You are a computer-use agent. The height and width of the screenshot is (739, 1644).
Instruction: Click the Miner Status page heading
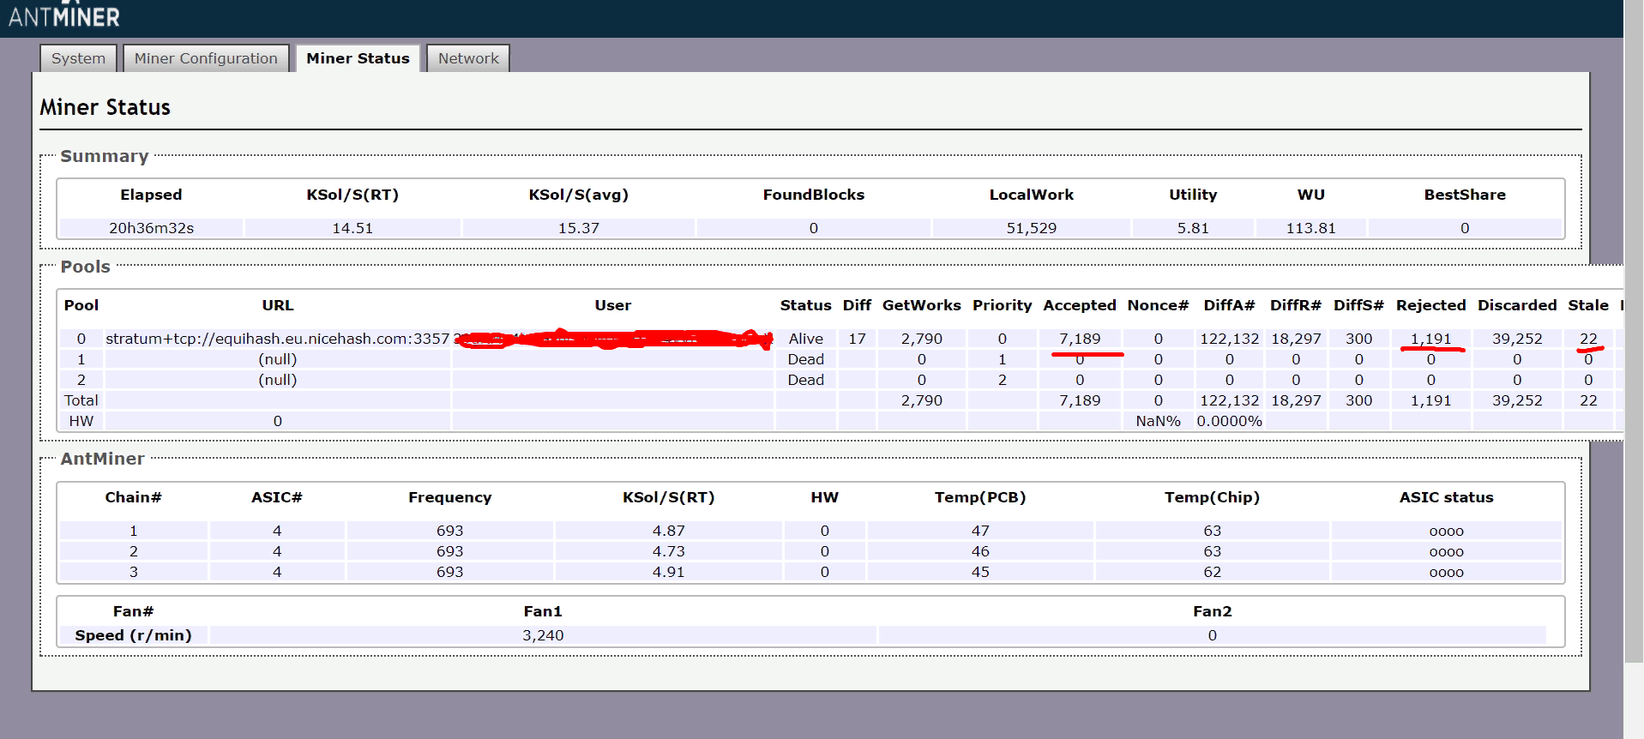pyautogui.click(x=105, y=107)
